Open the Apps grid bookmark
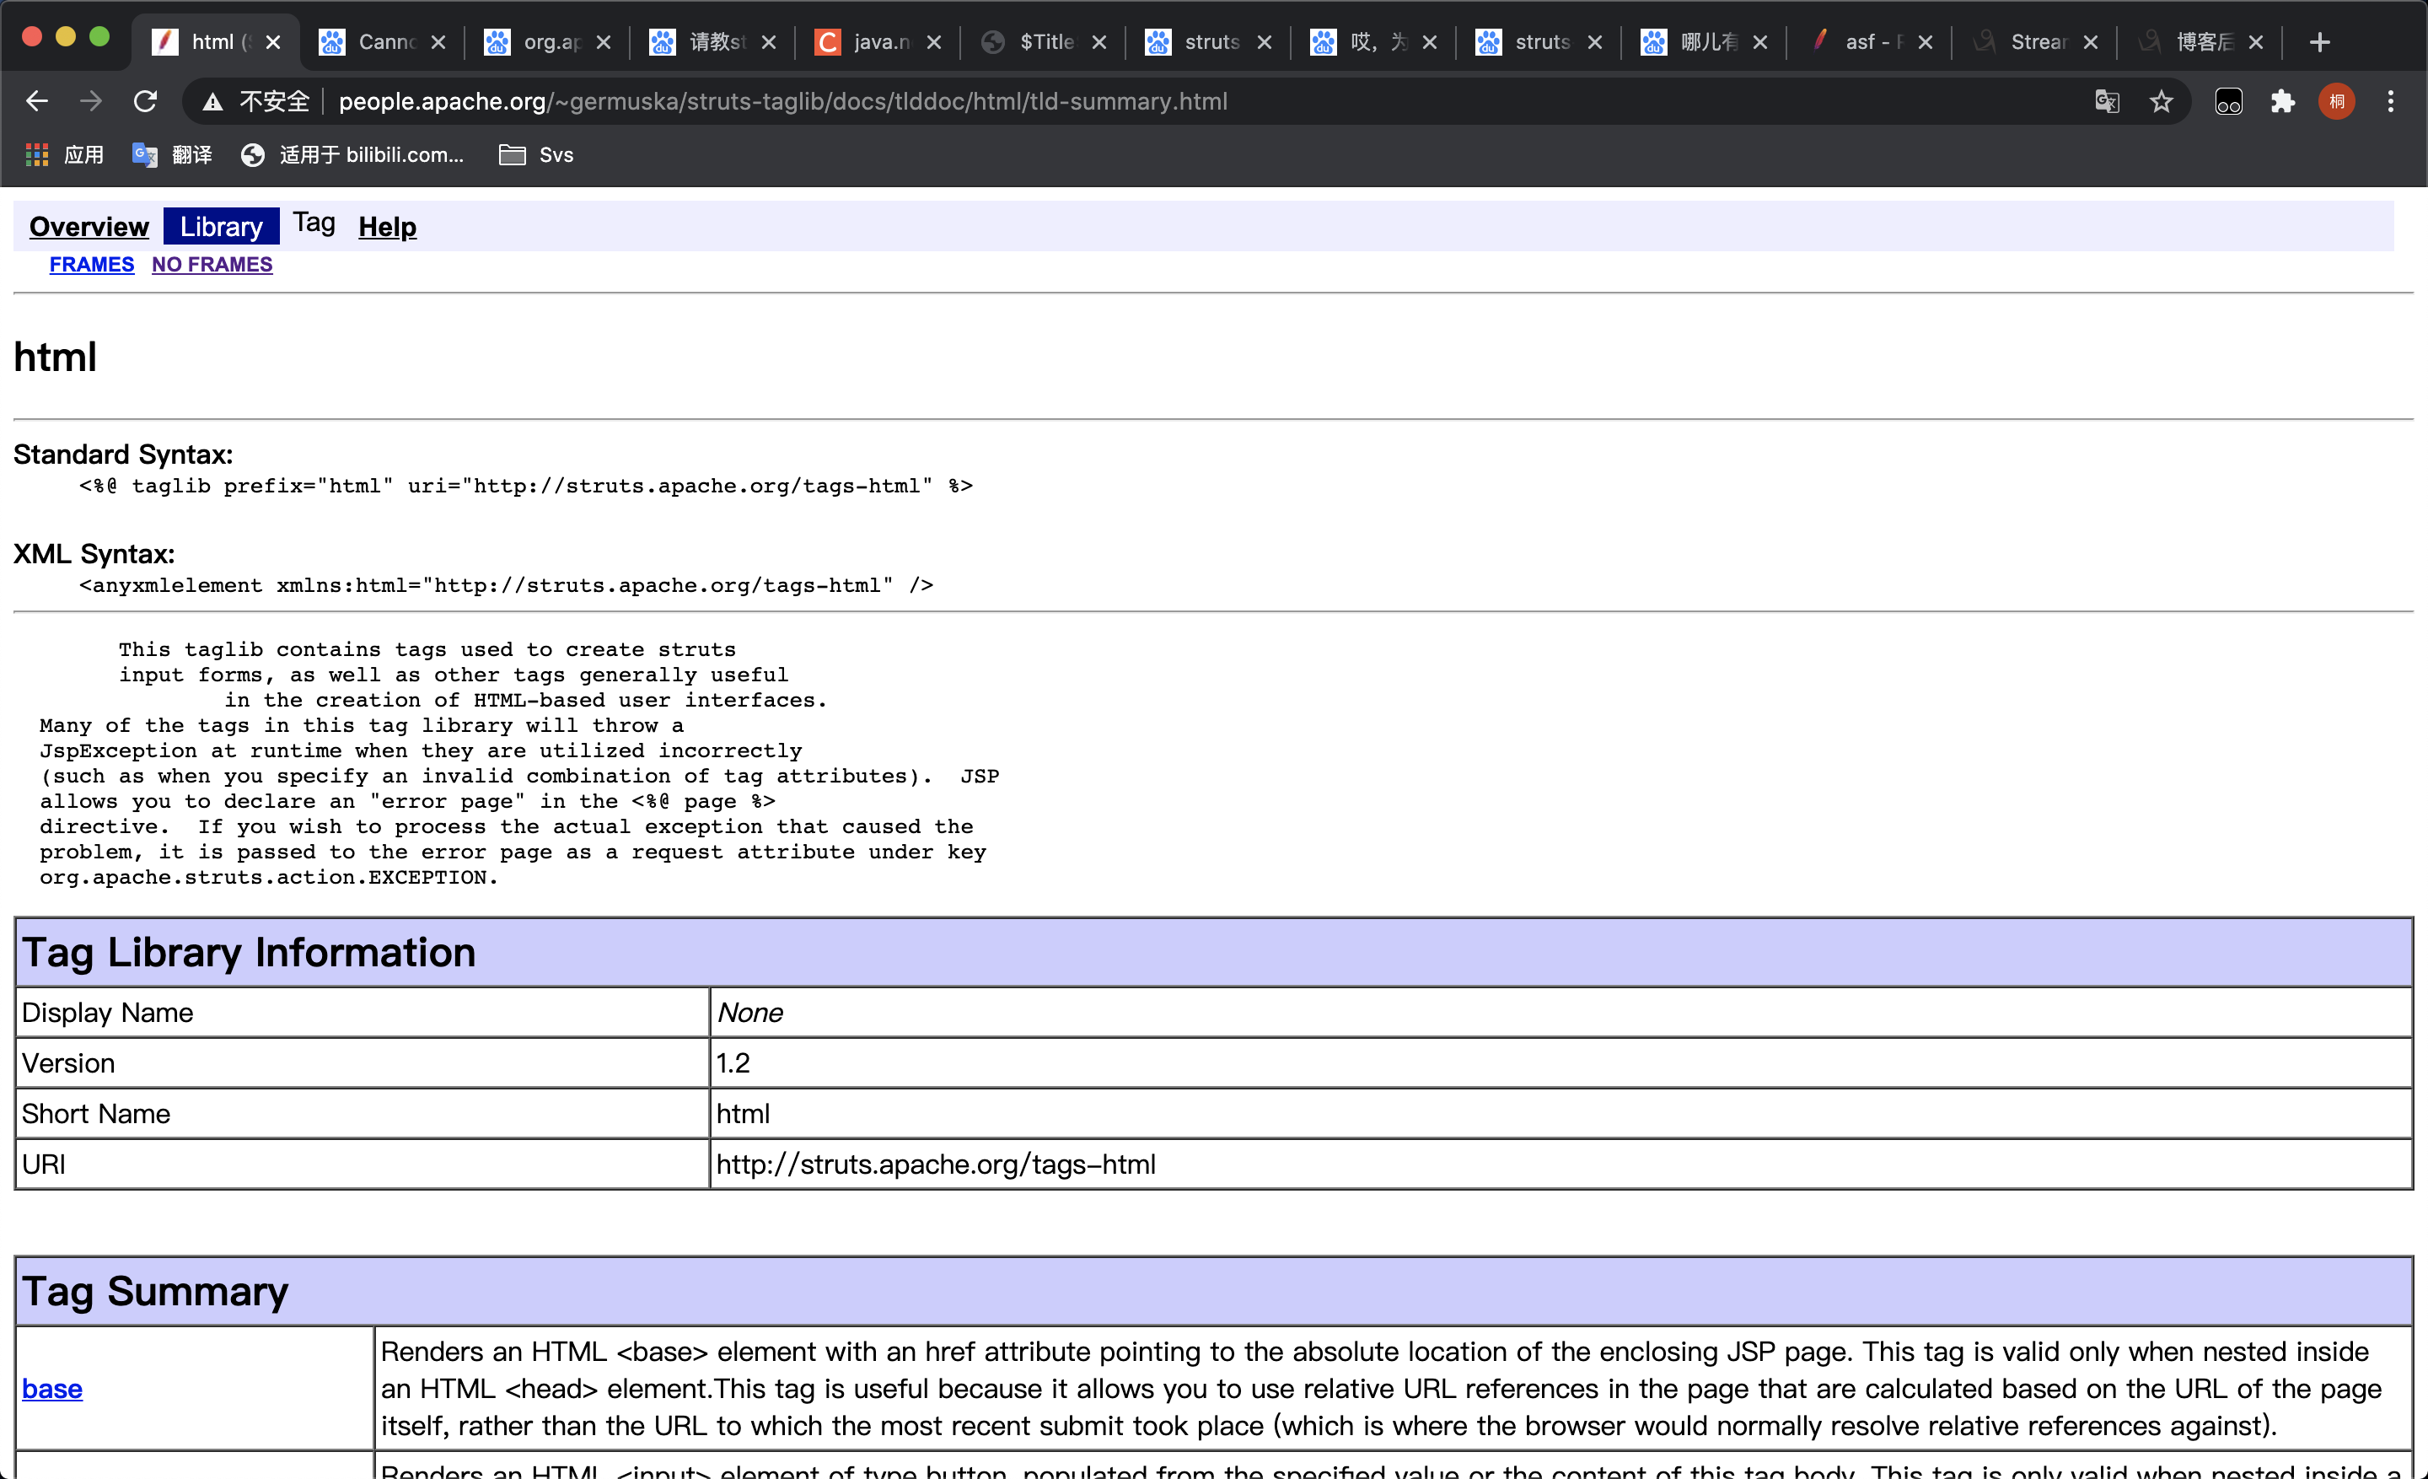 (65, 154)
